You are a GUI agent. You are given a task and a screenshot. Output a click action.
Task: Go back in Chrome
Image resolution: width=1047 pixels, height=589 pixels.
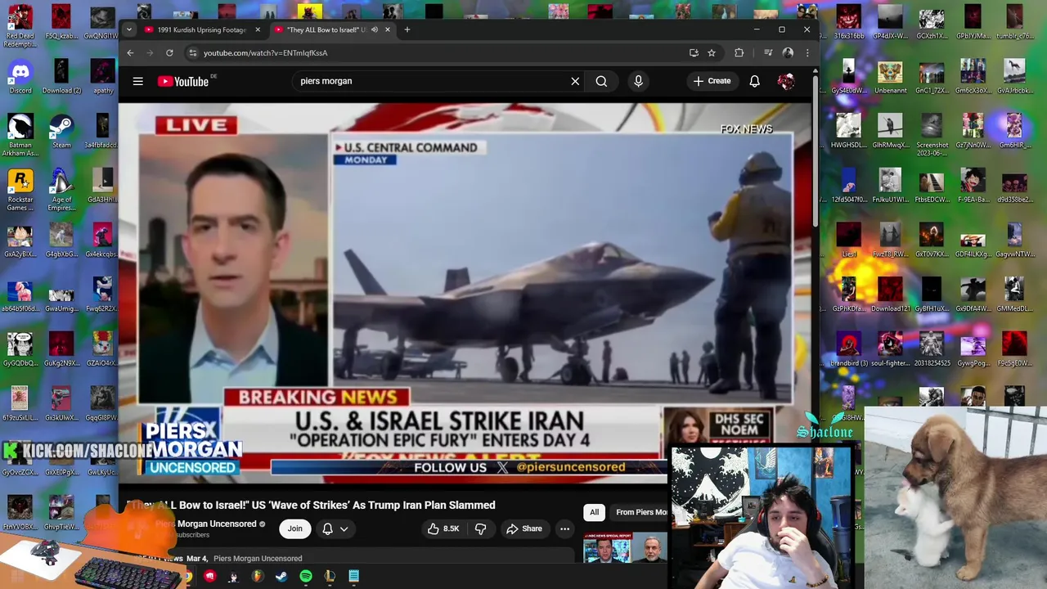[x=130, y=52]
